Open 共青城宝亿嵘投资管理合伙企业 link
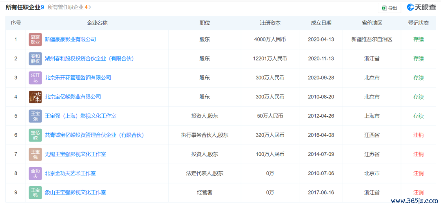Viewport: 441px width, 207px height. click(94, 135)
